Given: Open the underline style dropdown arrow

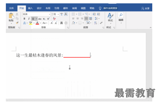Looking at the screenshot, I should pos(36,19).
